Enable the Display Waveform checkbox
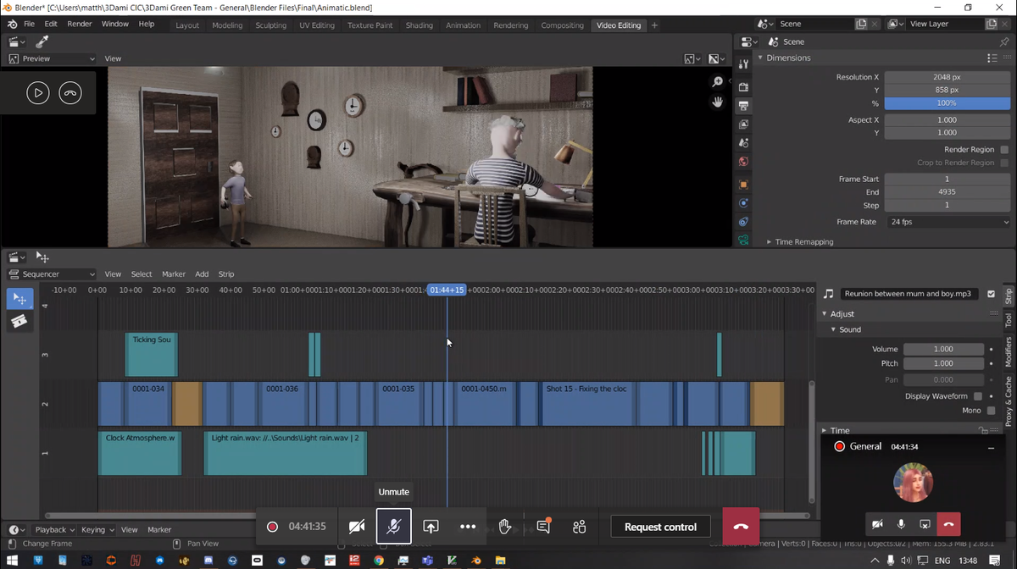 coord(978,396)
